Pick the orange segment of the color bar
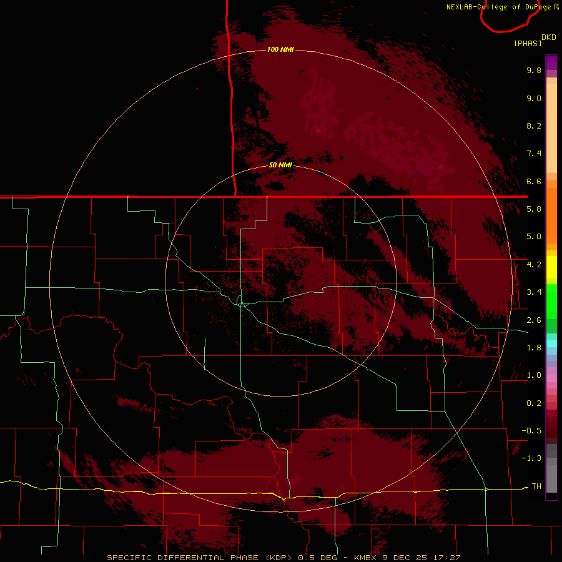Screen dimensions: 562x562 pos(551,215)
